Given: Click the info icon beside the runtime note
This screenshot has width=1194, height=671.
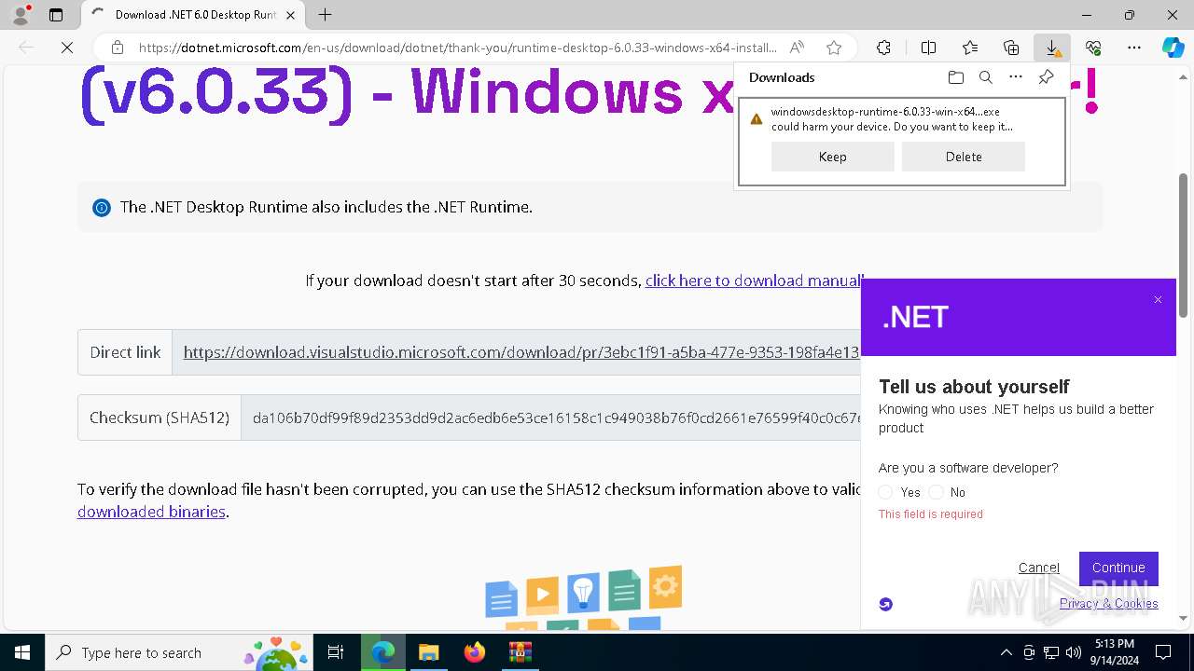Looking at the screenshot, I should [x=102, y=207].
